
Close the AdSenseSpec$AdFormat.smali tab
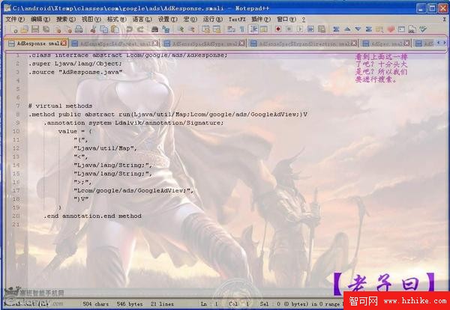point(155,43)
